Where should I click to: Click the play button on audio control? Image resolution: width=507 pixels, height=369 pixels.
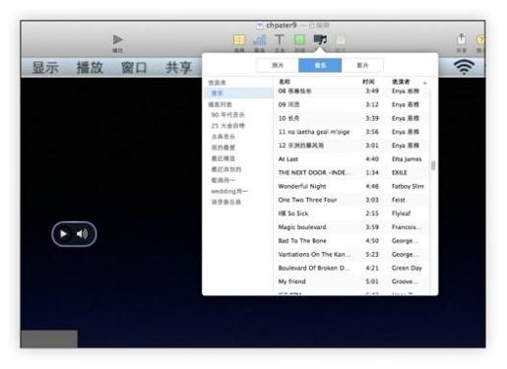[63, 234]
